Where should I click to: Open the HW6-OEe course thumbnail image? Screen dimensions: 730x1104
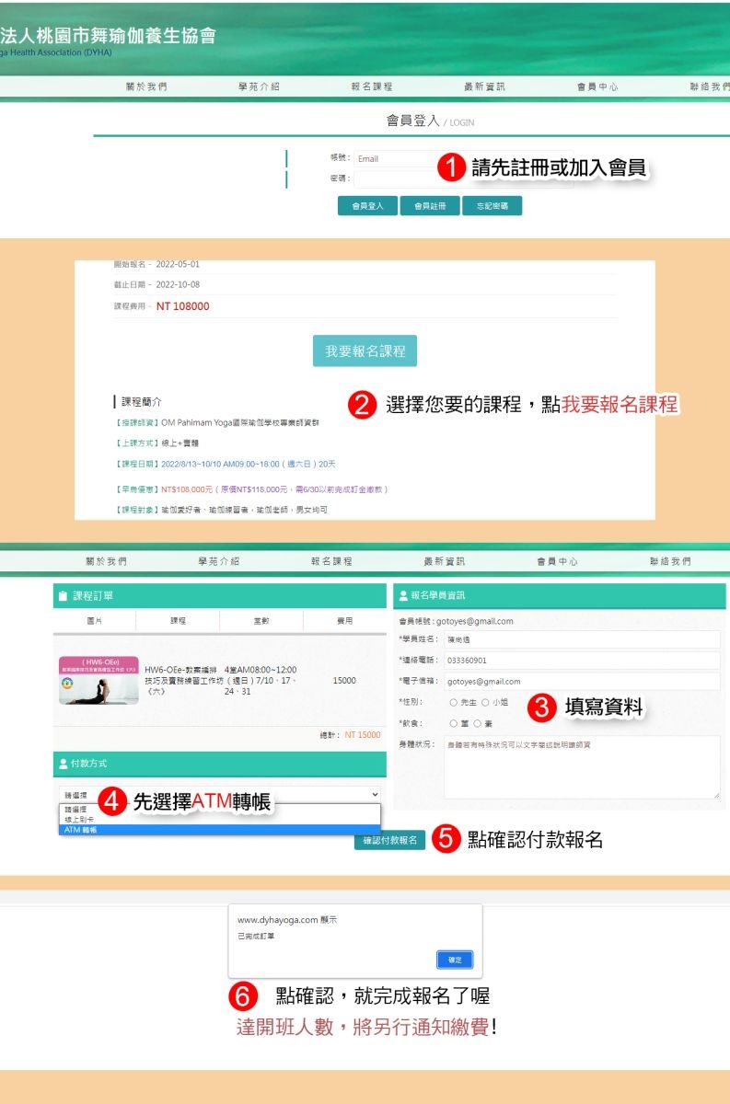coord(98,681)
